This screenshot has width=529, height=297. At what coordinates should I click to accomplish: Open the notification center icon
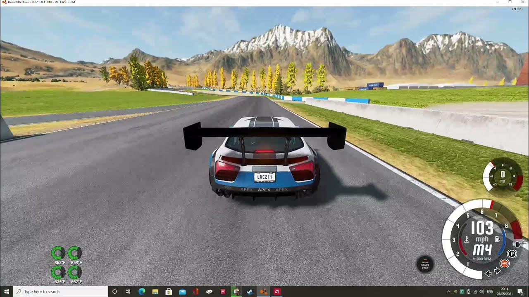tap(520, 292)
